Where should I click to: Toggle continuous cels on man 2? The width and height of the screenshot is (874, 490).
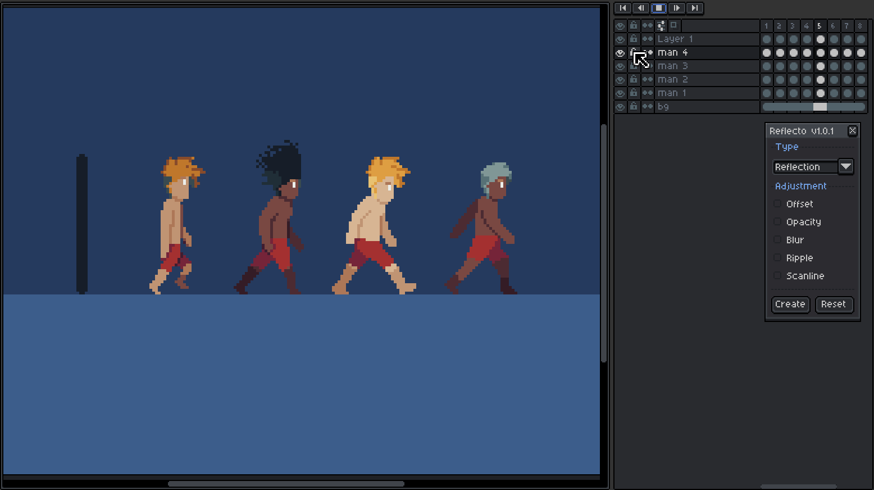(x=648, y=80)
